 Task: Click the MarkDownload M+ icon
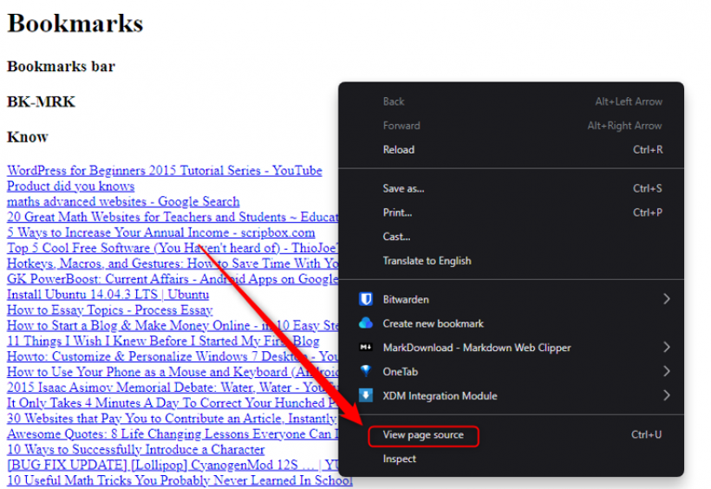tap(365, 348)
